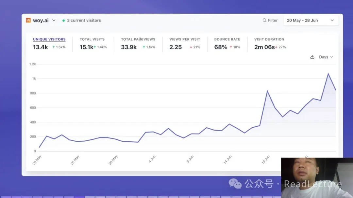Viewport: 353px width, 198px height.
Task: Click the green current visitors status dot
Action: pos(63,21)
